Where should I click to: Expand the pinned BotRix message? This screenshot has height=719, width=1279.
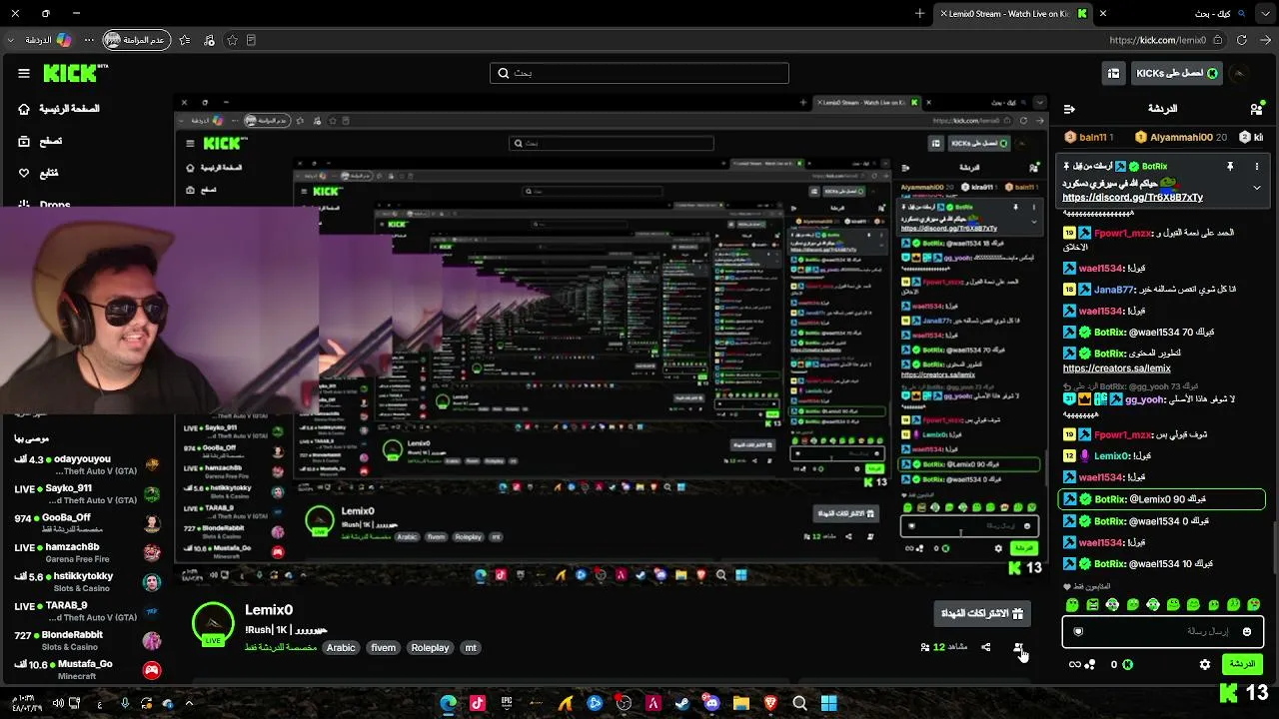(x=1257, y=188)
